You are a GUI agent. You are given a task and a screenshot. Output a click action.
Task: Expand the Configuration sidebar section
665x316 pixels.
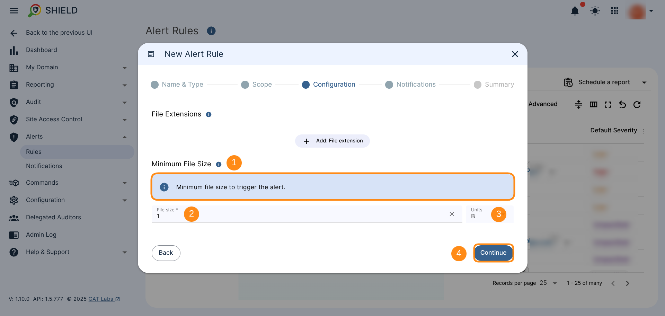click(x=125, y=200)
